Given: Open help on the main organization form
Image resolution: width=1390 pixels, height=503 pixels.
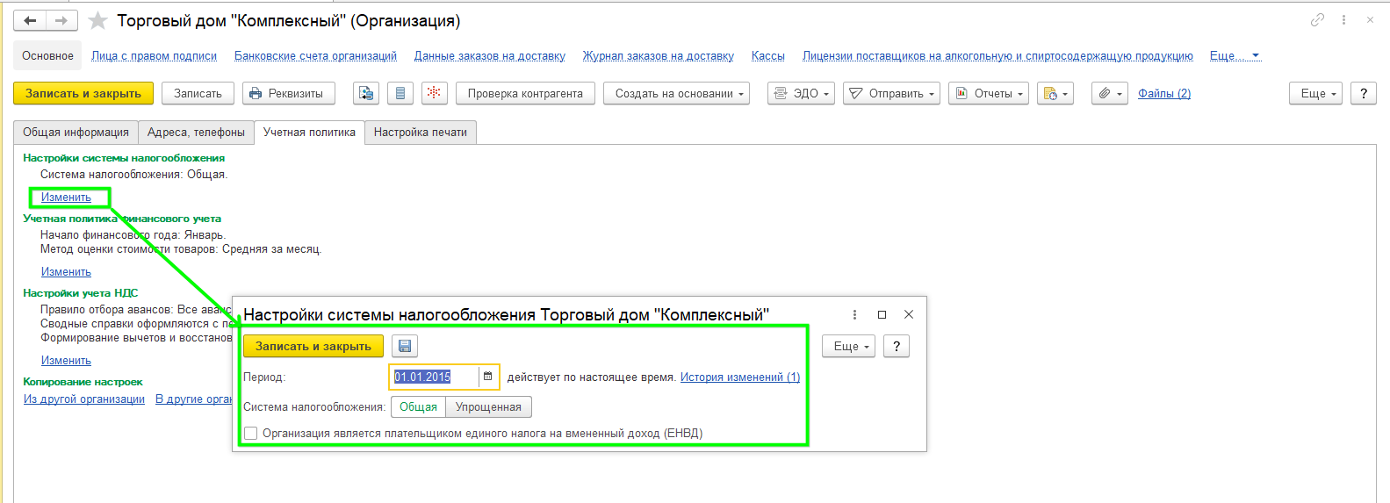Looking at the screenshot, I should pos(1363,93).
